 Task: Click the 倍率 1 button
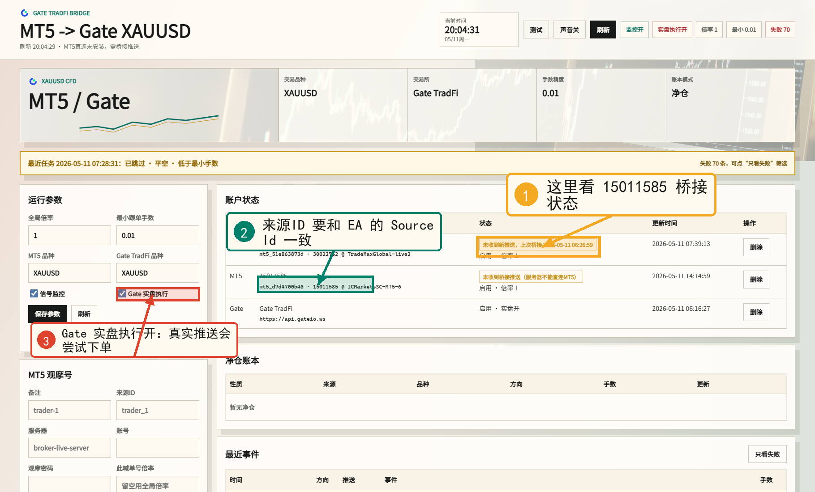(709, 30)
